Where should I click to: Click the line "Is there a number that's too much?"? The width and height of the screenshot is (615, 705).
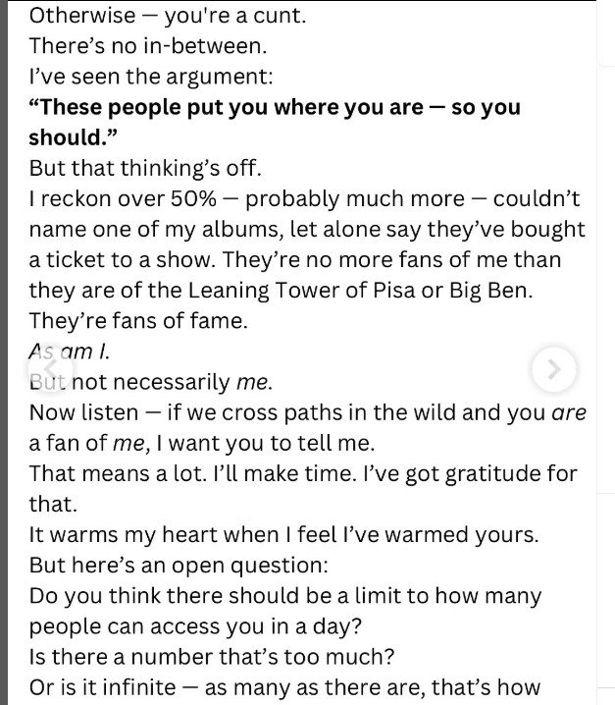pos(212,657)
